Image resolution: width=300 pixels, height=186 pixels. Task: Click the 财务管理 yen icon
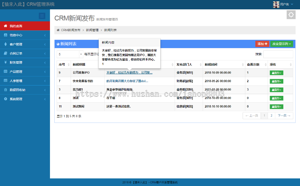click(x=5, y=62)
